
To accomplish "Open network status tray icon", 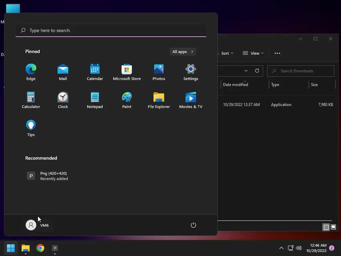I will (290, 248).
